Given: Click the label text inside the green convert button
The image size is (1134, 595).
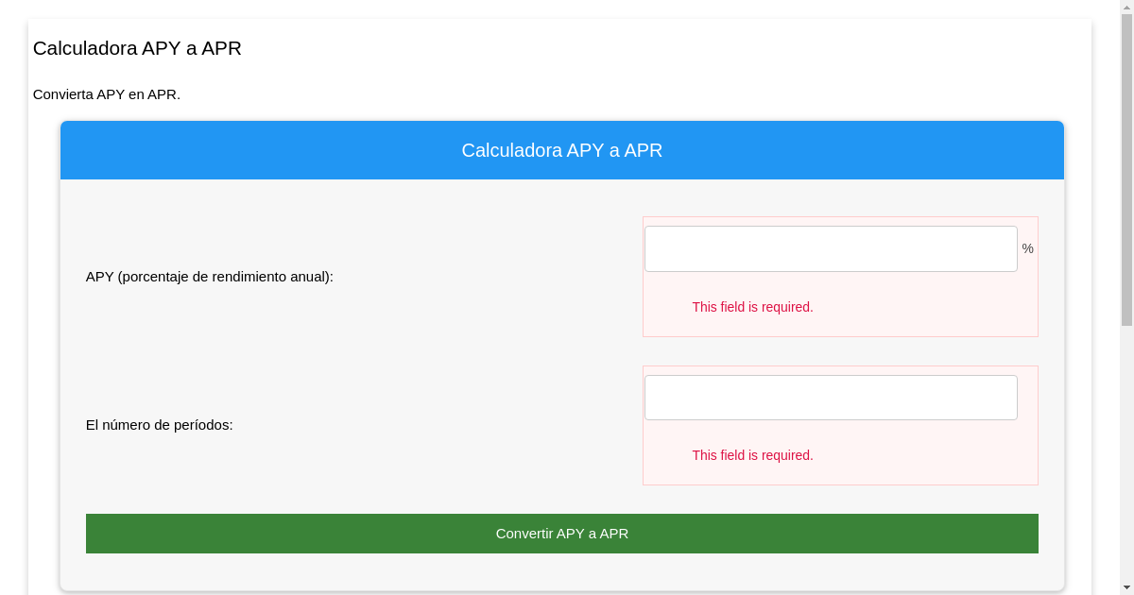Looking at the screenshot, I should 561,534.
